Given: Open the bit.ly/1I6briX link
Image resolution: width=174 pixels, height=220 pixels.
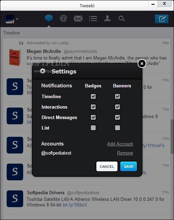Looking at the screenshot, I should tap(75, 205).
